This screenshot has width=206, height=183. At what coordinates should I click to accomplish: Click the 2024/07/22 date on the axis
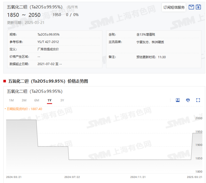[x=72, y=177]
